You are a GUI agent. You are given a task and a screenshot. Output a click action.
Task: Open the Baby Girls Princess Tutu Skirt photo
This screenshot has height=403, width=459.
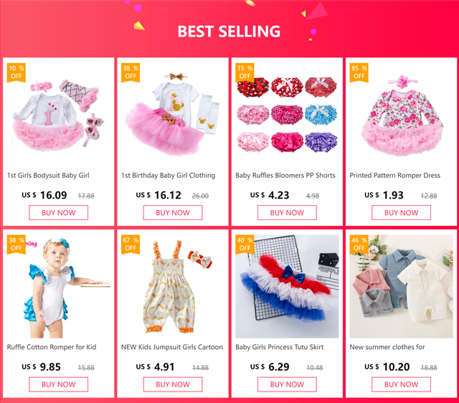click(x=287, y=287)
